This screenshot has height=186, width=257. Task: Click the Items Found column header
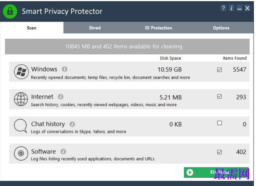235,58
